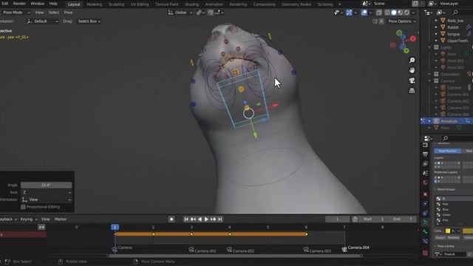
Task: Click the zoom magnifier gizmo in the viewport
Action: click(x=412, y=61)
